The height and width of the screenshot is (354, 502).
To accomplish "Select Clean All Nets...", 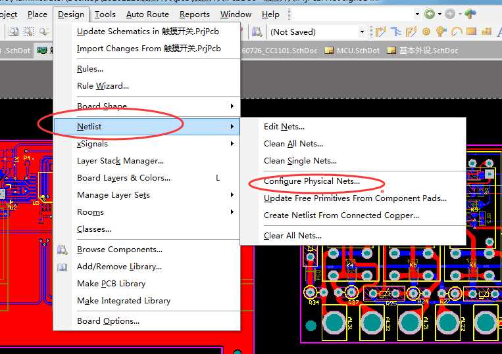I will click(293, 144).
